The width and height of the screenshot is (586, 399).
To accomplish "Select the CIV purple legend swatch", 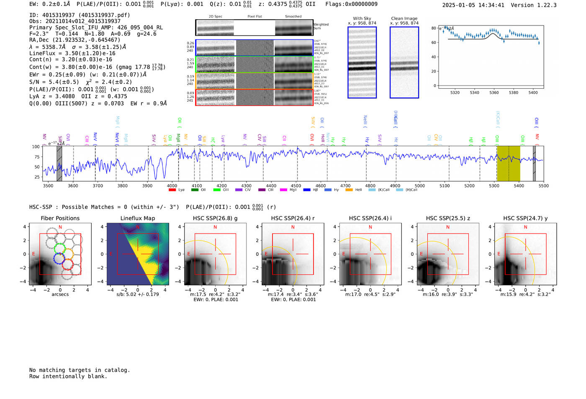I will pyautogui.click(x=239, y=190).
